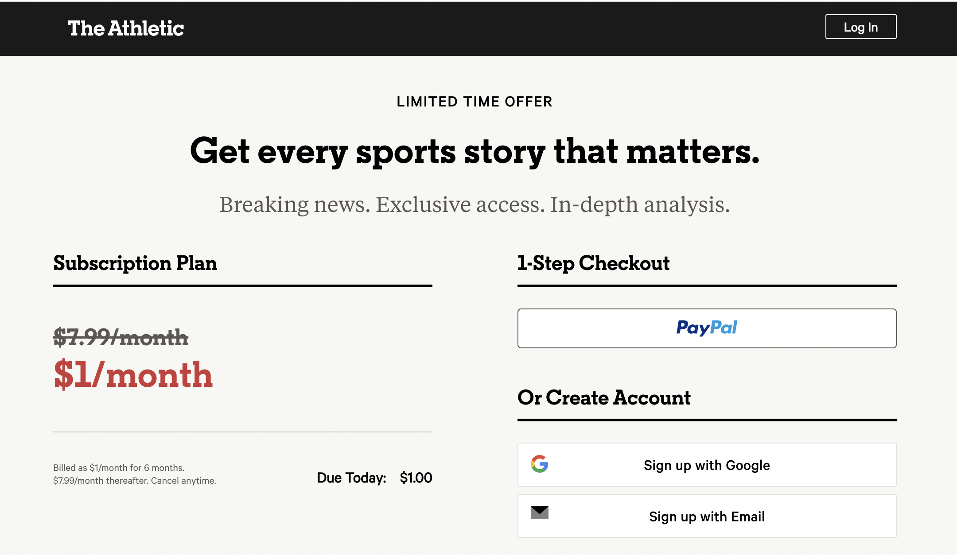The image size is (957, 555).
Task: Click The Athletic wordmark in the header
Action: tap(126, 28)
